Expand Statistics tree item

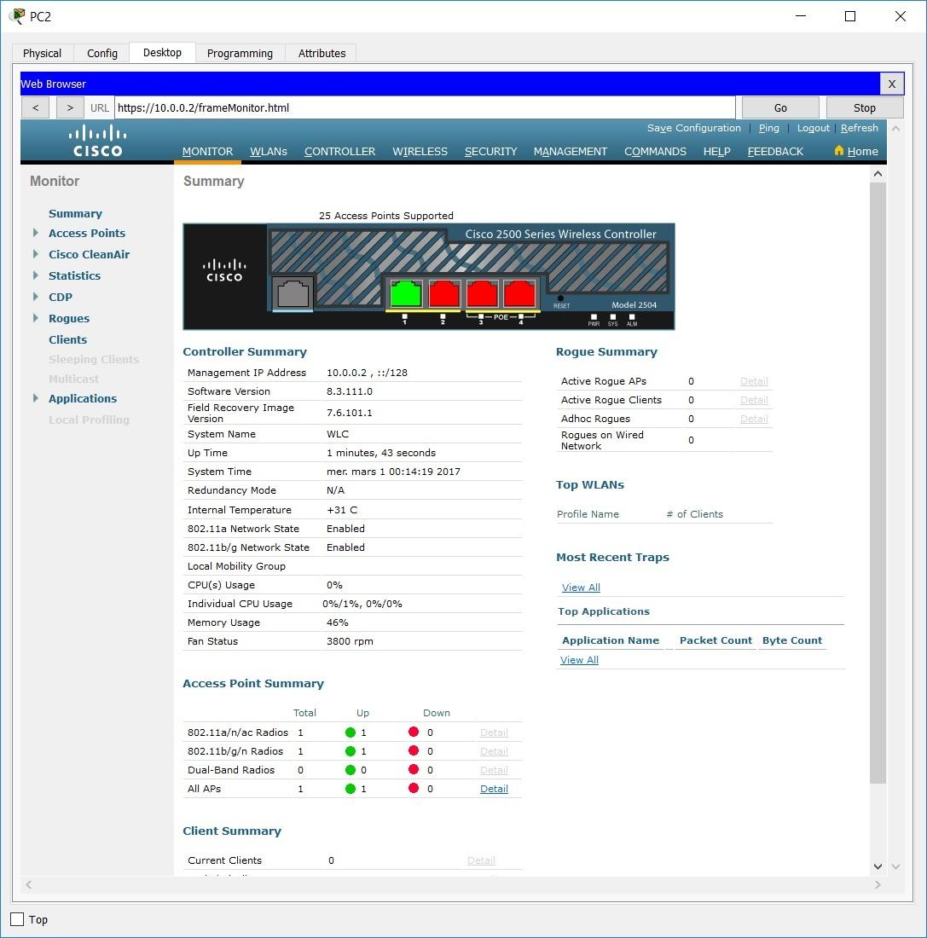tap(35, 275)
